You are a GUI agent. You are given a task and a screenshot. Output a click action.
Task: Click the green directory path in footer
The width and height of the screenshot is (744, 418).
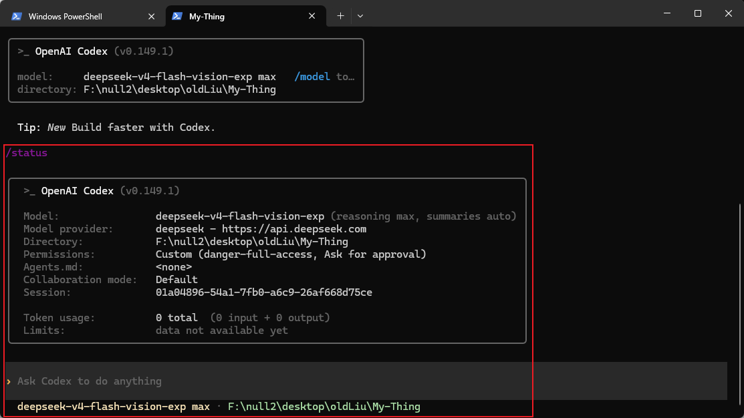324,407
